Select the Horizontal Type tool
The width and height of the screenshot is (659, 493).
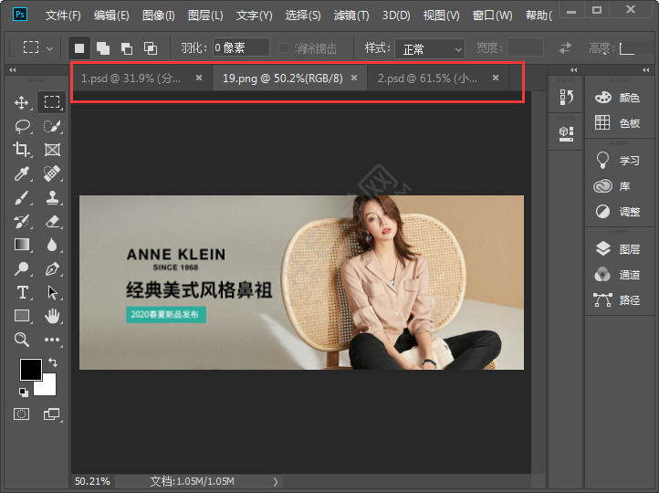22,292
